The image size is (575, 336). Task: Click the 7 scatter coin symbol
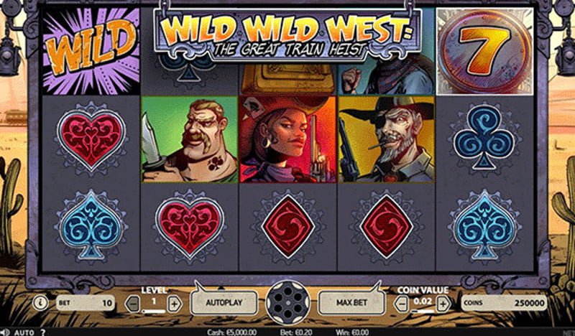pyautogui.click(x=484, y=51)
